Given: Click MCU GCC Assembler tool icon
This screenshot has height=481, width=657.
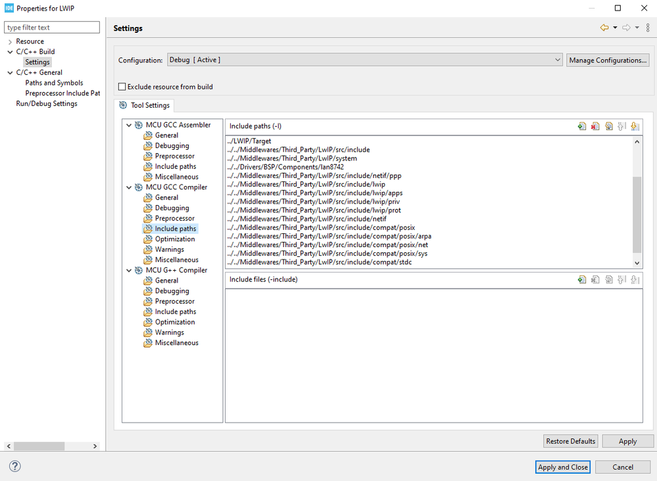Looking at the screenshot, I should 139,125.
